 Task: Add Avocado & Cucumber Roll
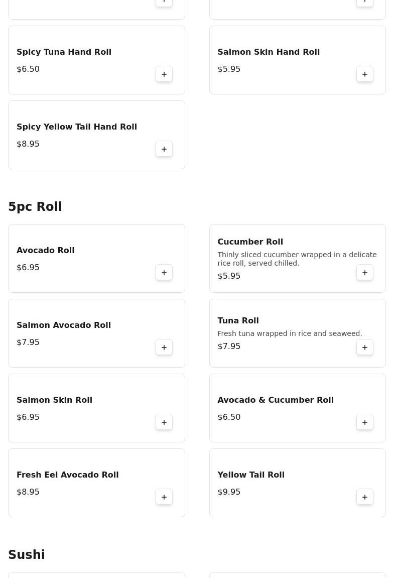365,422
